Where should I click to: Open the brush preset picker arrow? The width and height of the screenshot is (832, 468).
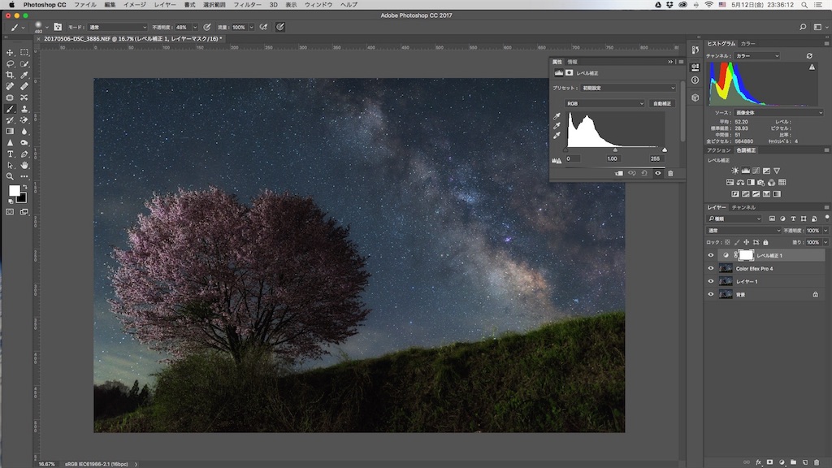46,27
